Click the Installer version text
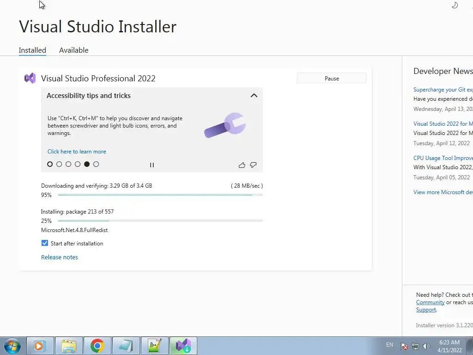 (444, 325)
